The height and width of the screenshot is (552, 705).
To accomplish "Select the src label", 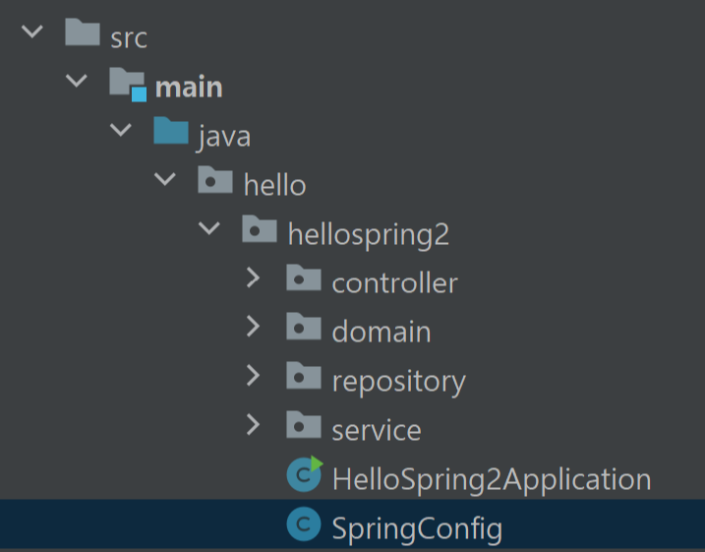I will click(129, 38).
